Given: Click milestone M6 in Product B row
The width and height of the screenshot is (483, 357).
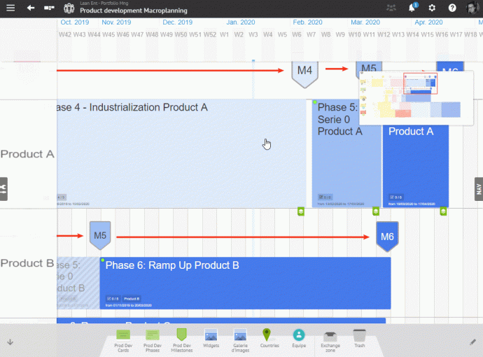Looking at the screenshot, I should tap(387, 237).
